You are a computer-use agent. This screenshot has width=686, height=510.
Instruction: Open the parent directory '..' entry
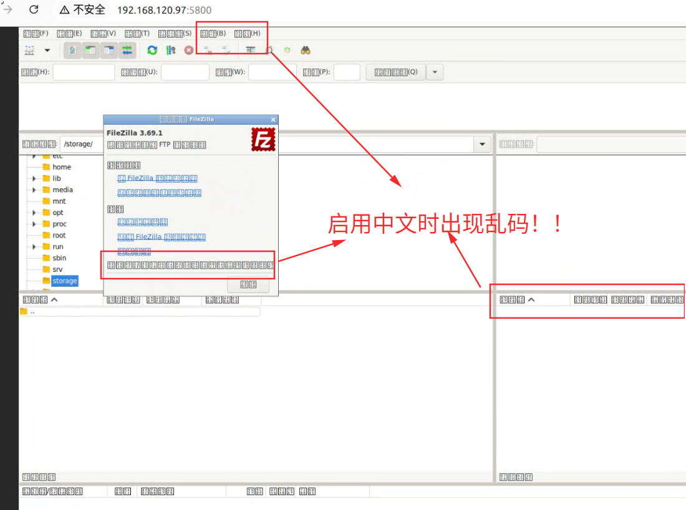(140, 311)
